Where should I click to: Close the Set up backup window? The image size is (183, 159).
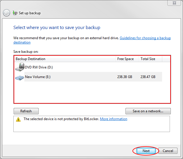174,3
